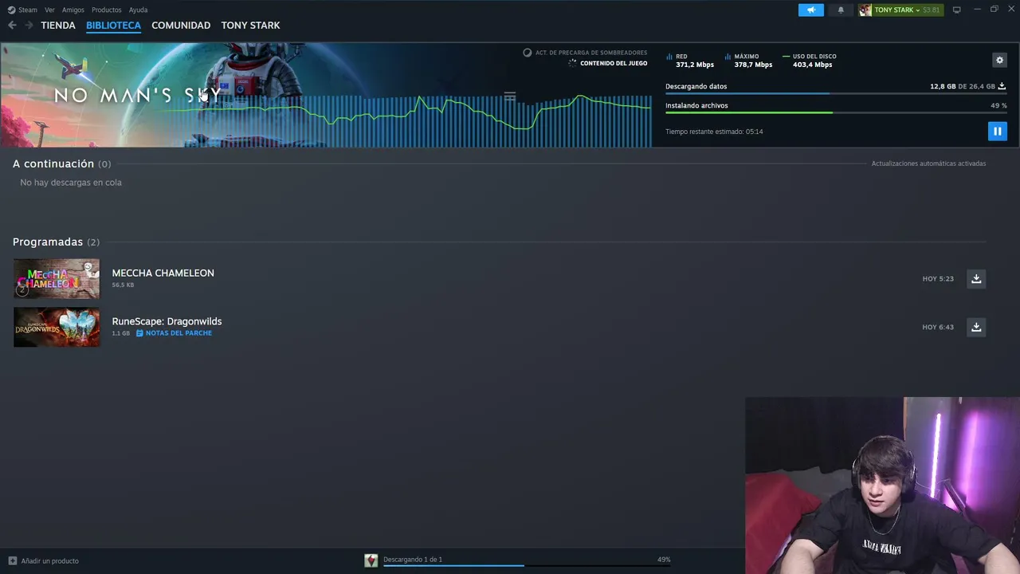Open download settings gear icon
Image resolution: width=1020 pixels, height=574 pixels.
click(x=999, y=60)
